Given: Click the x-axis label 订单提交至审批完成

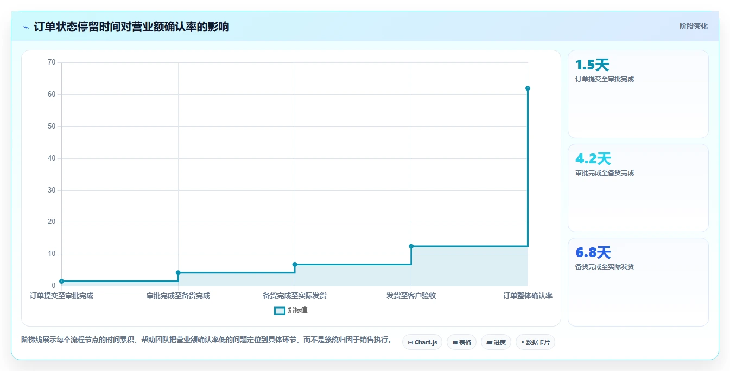Looking at the screenshot, I should tap(61, 296).
